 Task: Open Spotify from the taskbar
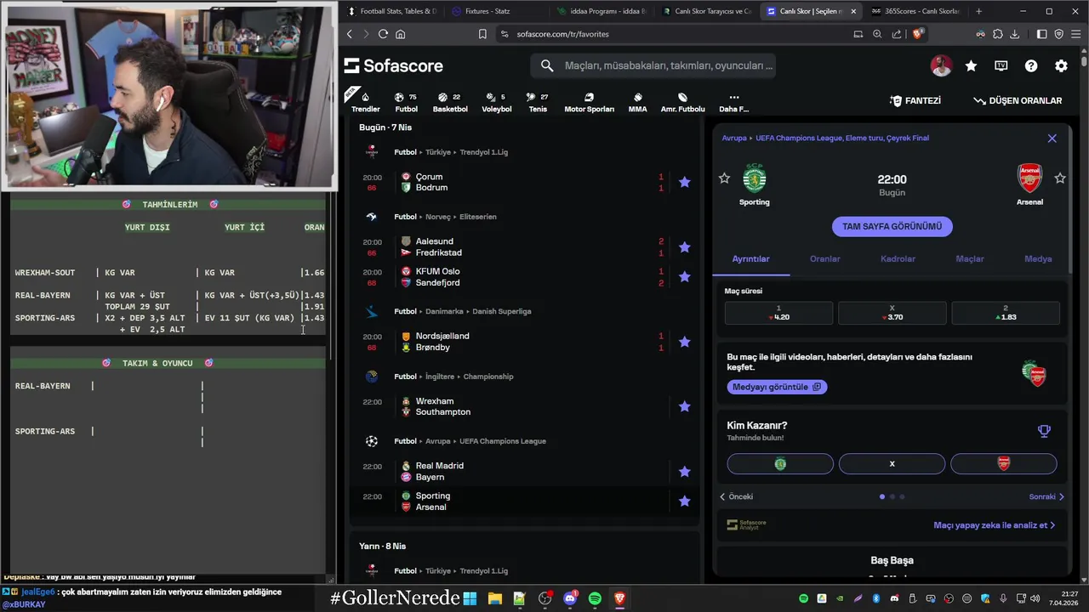pyautogui.click(x=595, y=598)
